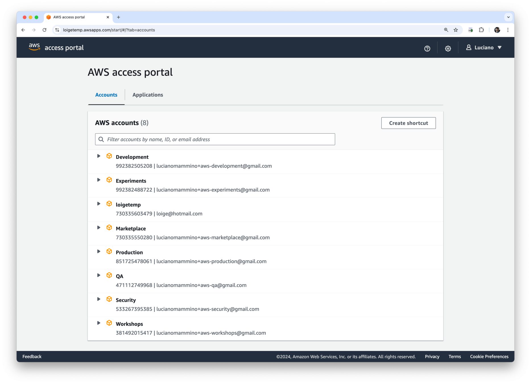Click account ID 471112749968
Screen dimensions: 531x384
[x=134, y=285]
